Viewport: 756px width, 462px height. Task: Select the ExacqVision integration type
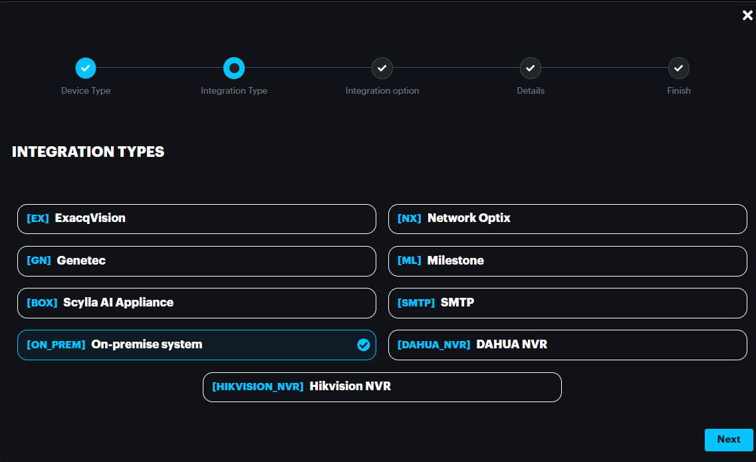click(x=196, y=219)
